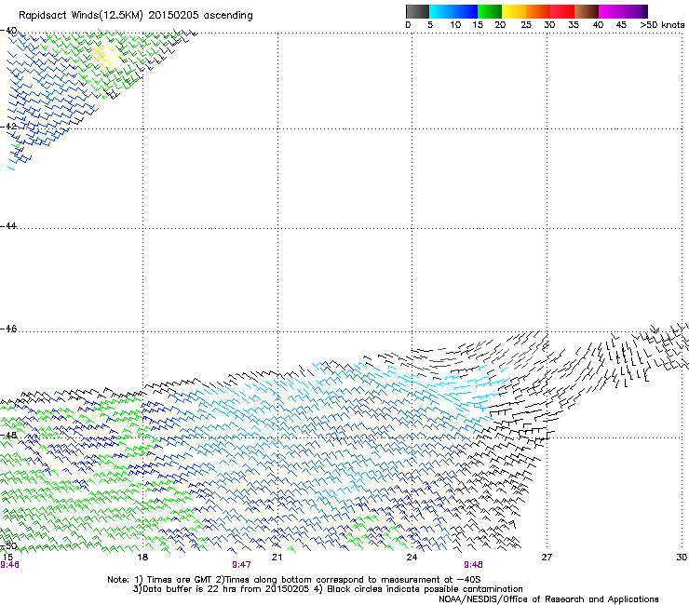Click the '-46' latitude axis label
This screenshot has height=605, width=689.
pos(8,329)
